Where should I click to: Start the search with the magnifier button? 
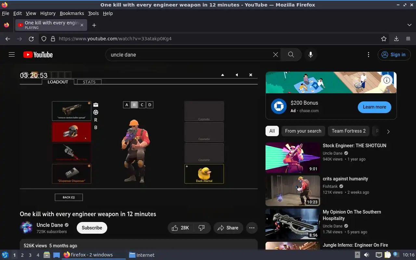pyautogui.click(x=291, y=55)
